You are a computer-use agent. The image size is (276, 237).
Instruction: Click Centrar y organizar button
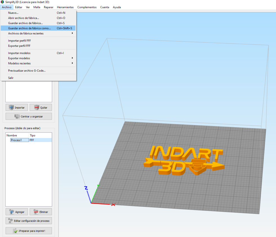29,116
